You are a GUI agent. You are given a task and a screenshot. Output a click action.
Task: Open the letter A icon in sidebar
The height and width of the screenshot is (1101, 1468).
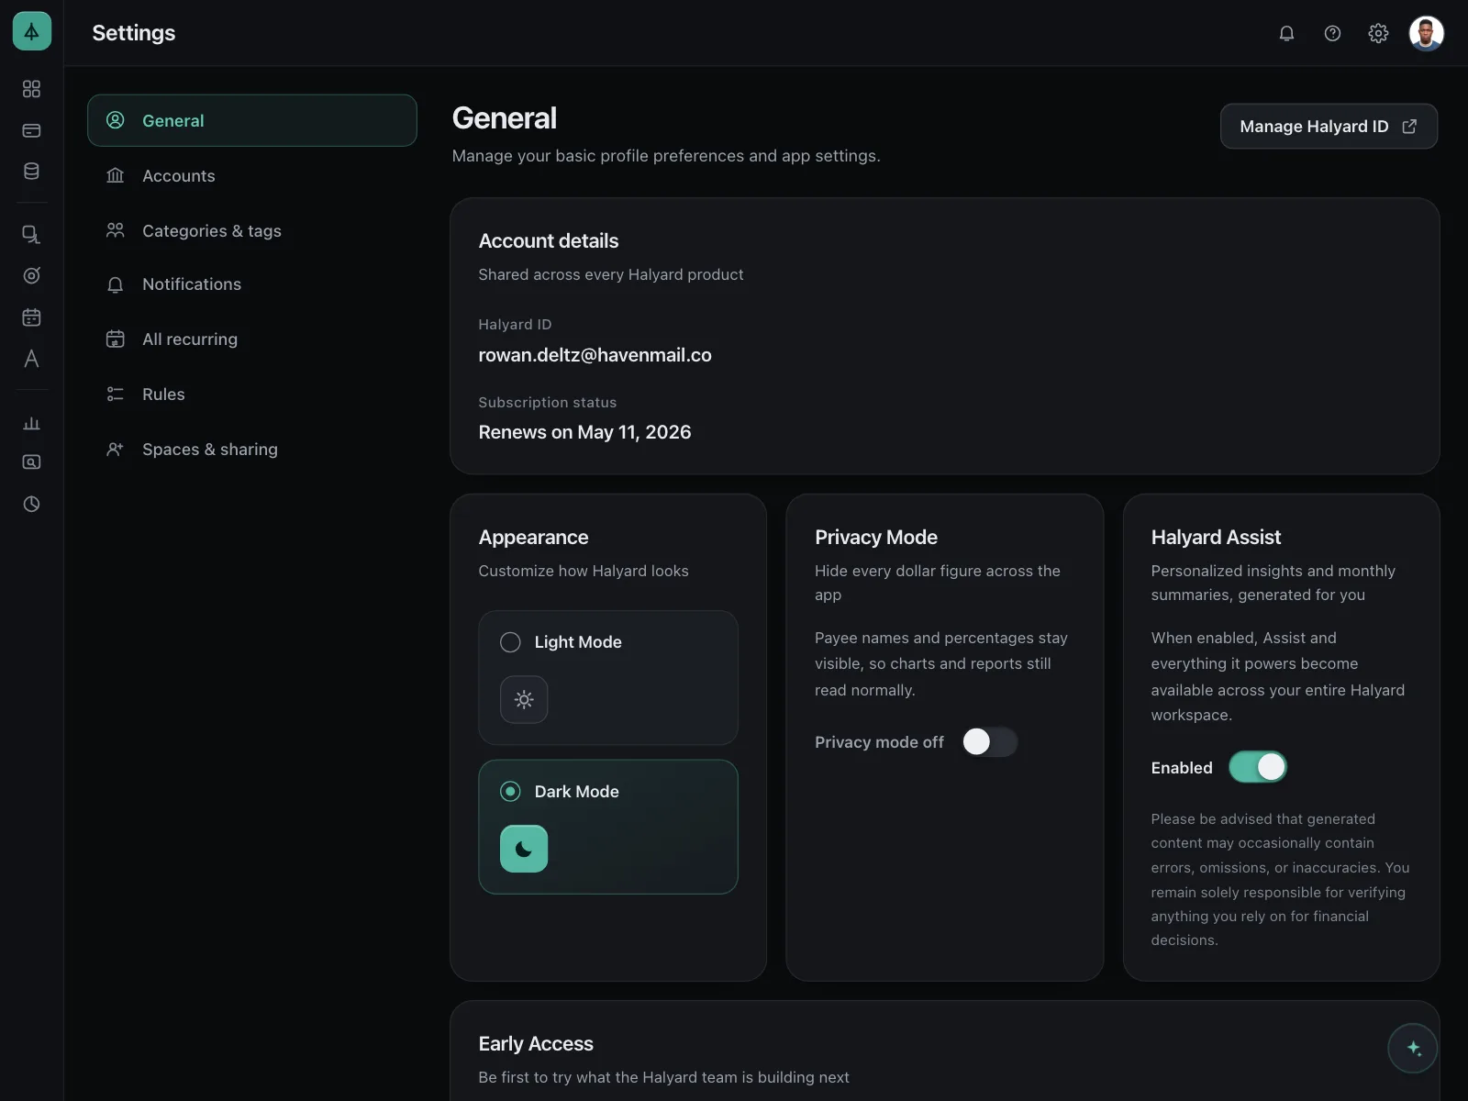[31, 359]
